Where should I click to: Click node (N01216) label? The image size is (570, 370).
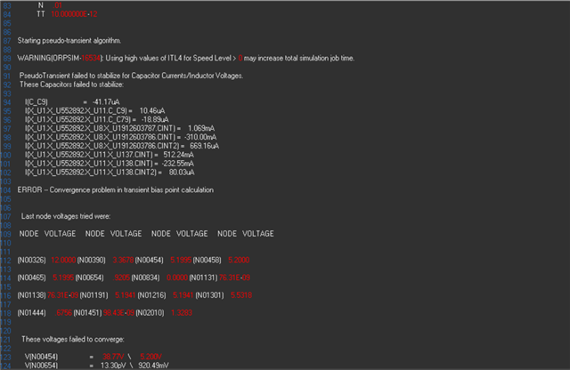click(151, 295)
